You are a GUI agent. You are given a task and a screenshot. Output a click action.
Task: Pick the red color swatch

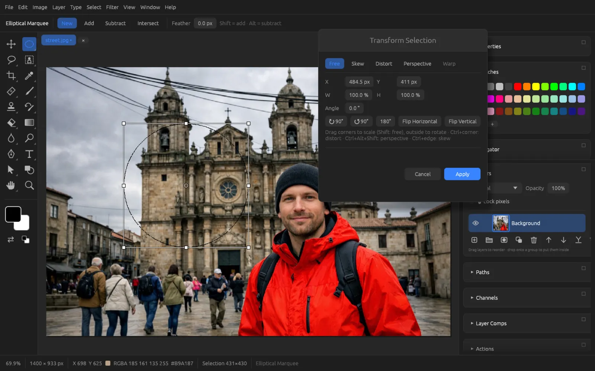[518, 86]
